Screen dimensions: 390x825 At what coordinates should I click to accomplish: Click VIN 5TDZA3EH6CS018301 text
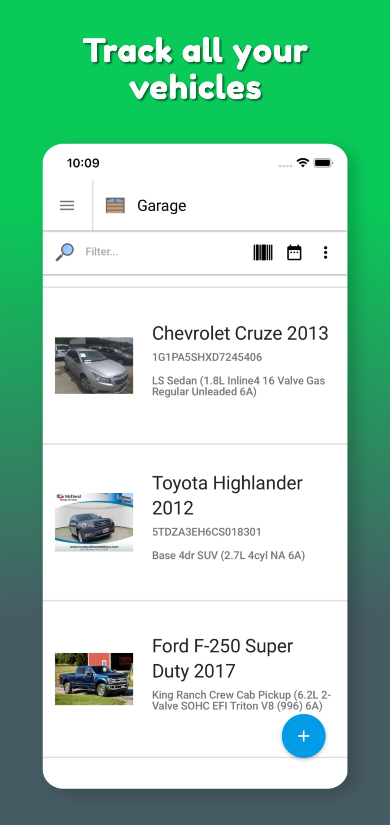point(207,532)
